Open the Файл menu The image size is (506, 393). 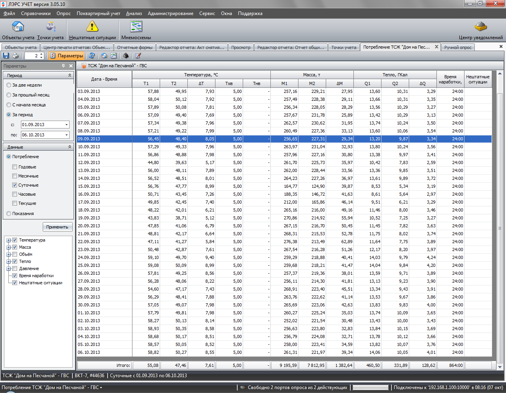tap(9, 13)
